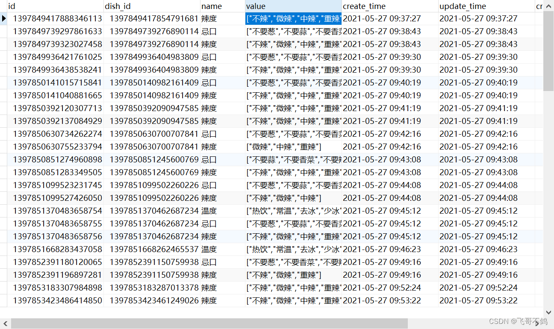Viewport: 554px width, 329px height.
Task: Select id cell 1397851099523231745
Action: click(x=56, y=185)
